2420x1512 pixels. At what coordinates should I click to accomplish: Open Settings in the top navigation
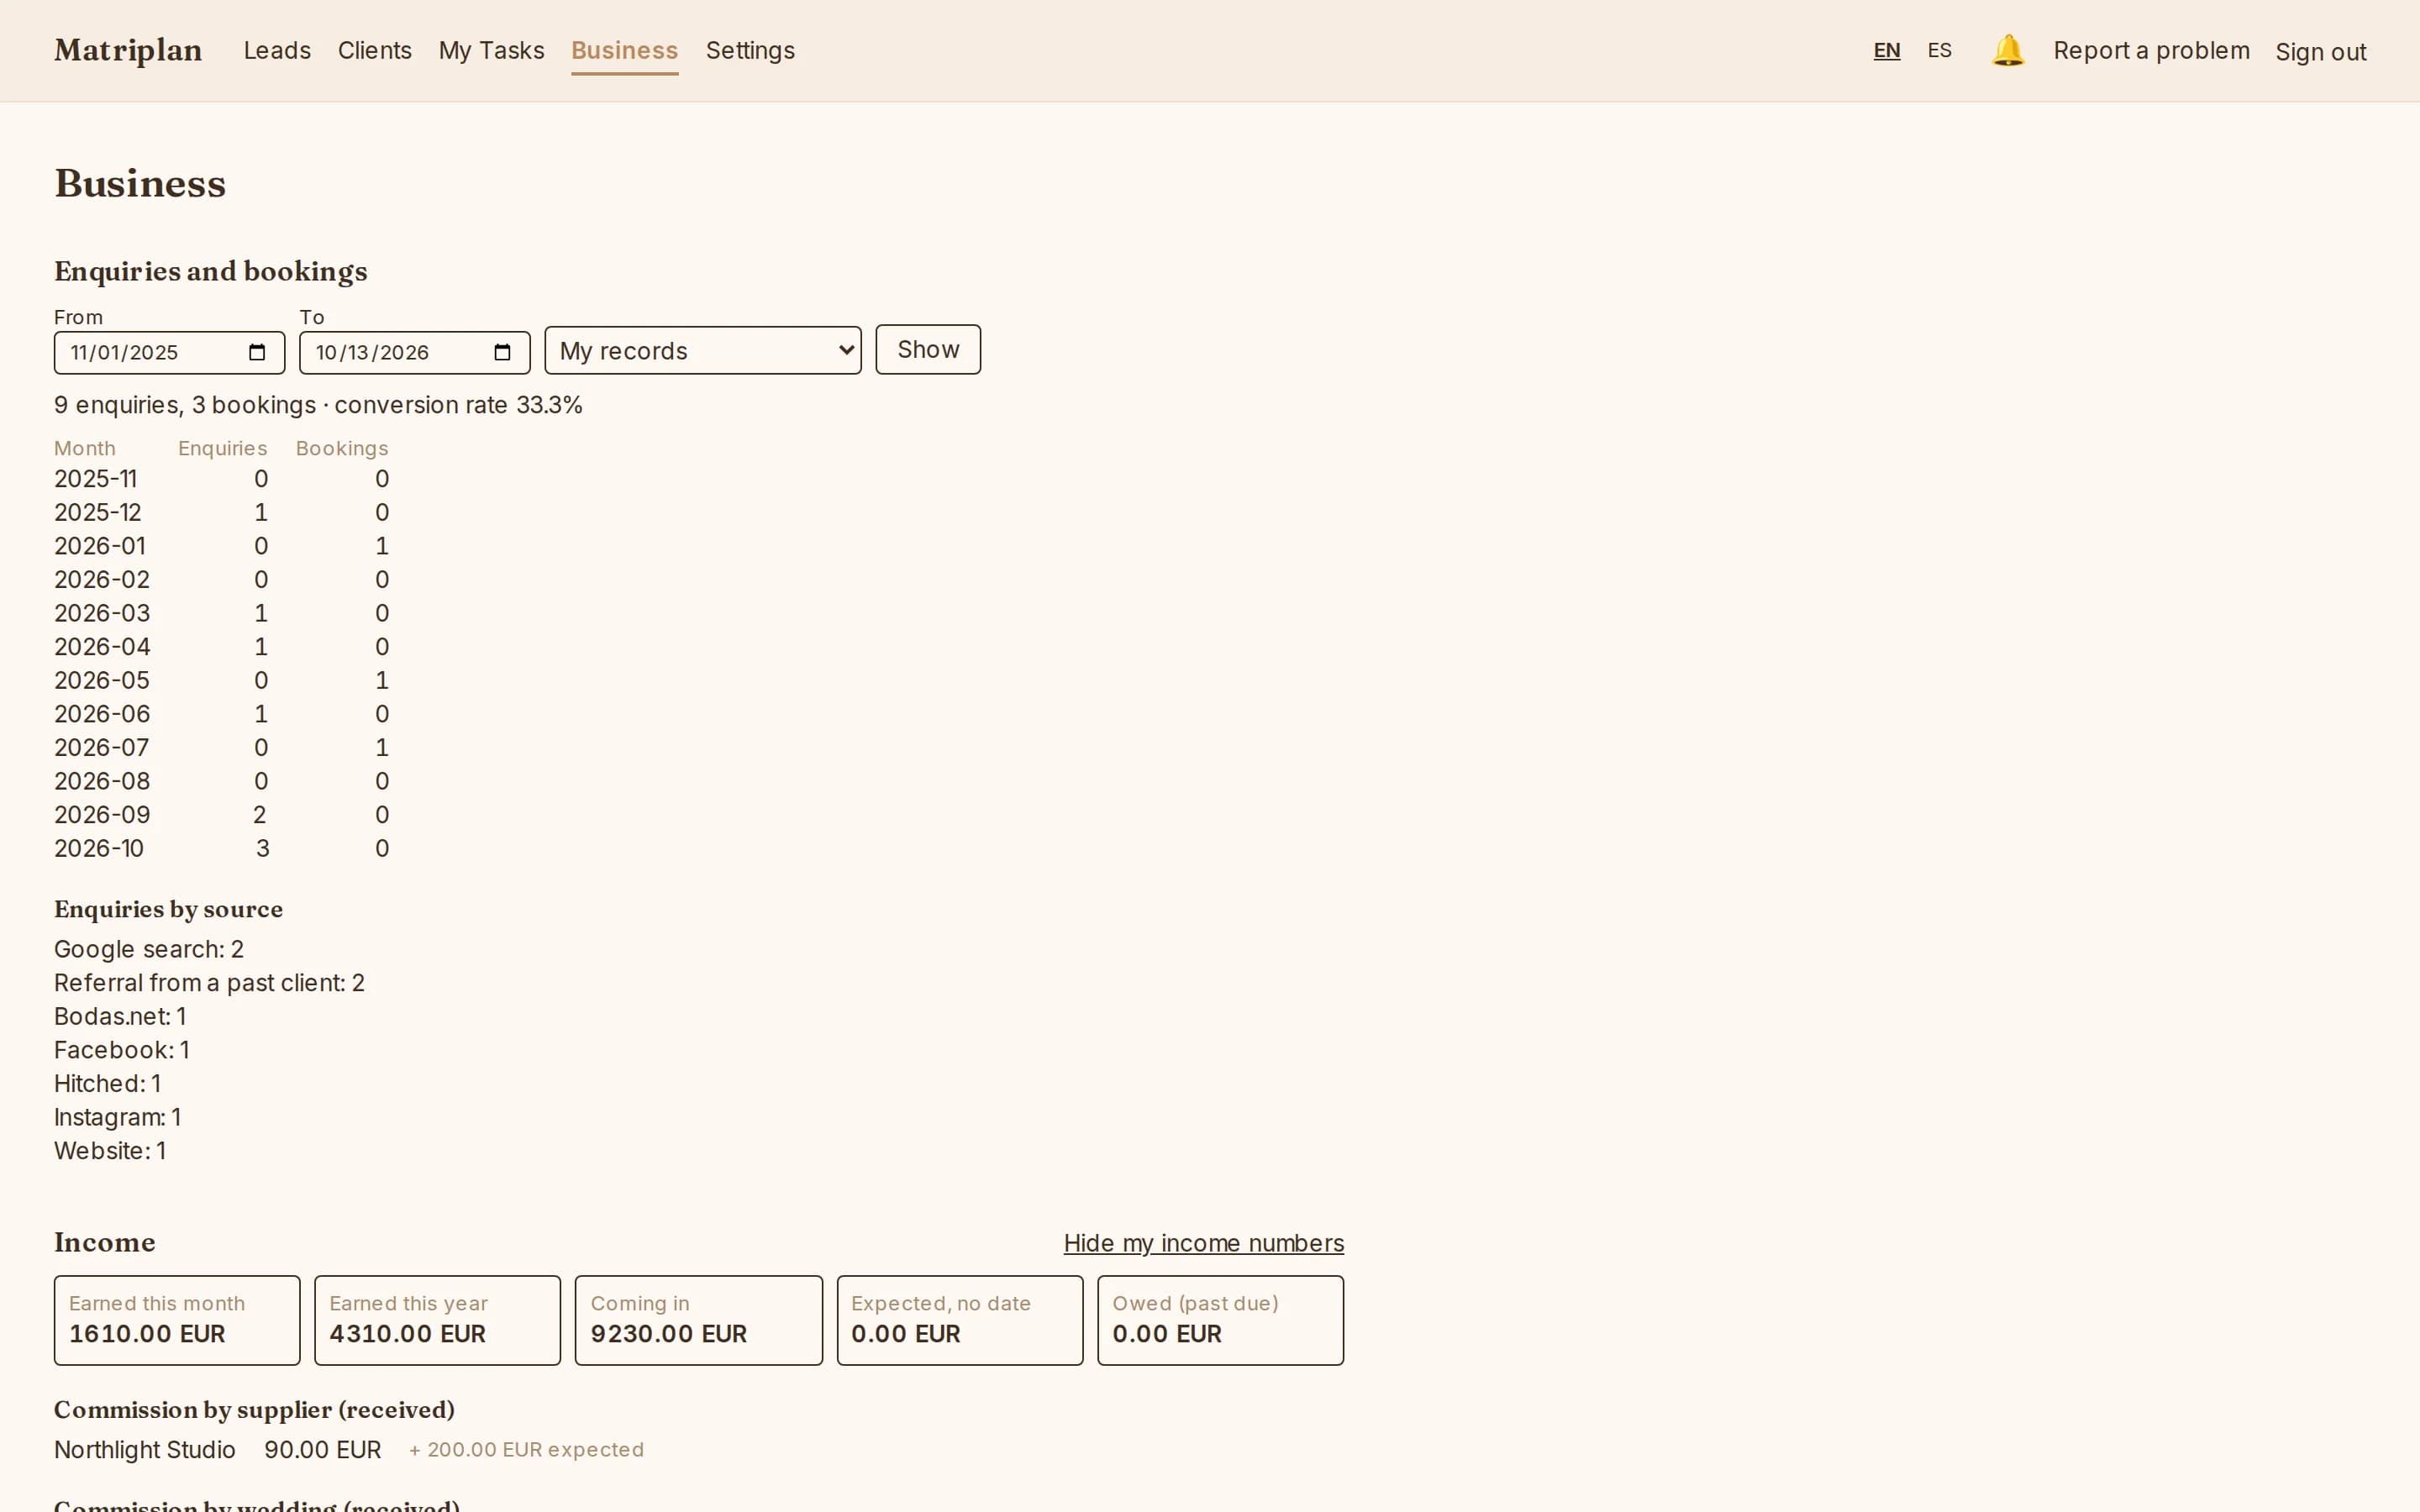pyautogui.click(x=750, y=51)
